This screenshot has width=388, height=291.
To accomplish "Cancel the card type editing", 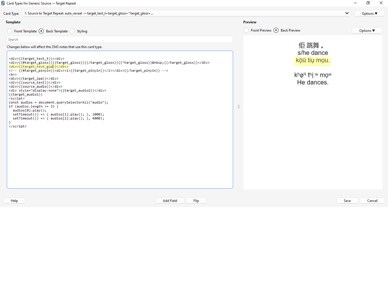I will tap(372, 201).
